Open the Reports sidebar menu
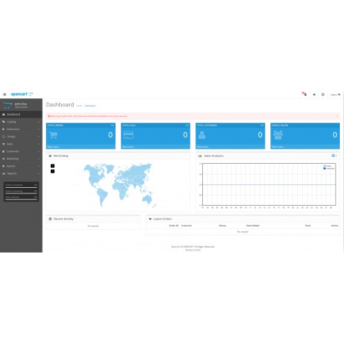Viewport: 344px width, 344px height. click(21, 173)
